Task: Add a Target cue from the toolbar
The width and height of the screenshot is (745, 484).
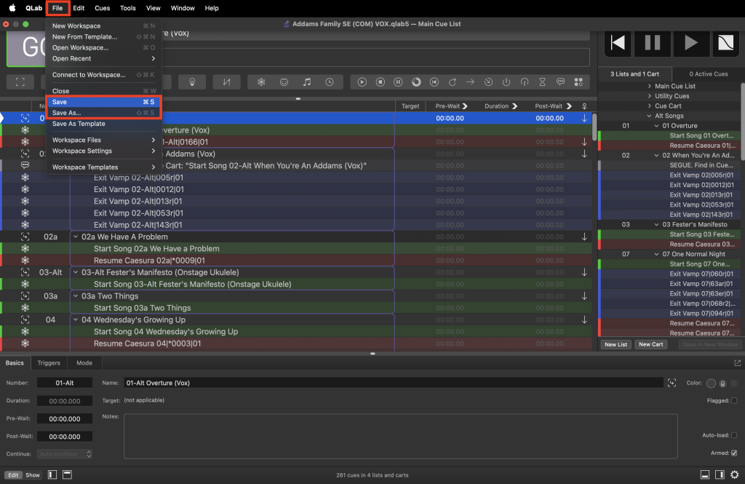Action: click(x=488, y=82)
